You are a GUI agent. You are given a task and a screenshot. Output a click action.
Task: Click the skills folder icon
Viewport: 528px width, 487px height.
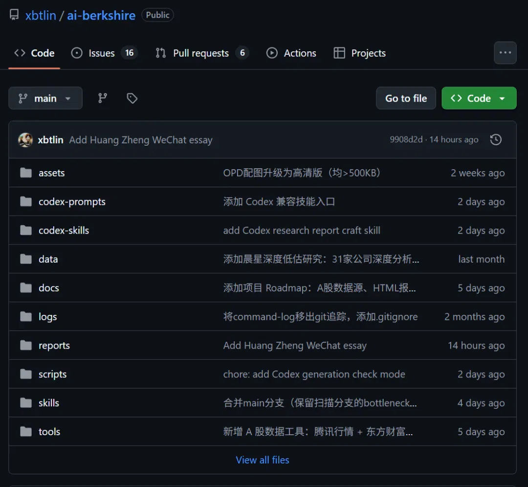26,403
